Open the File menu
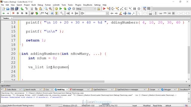This screenshot has height=107, width=191. pos(2,5)
